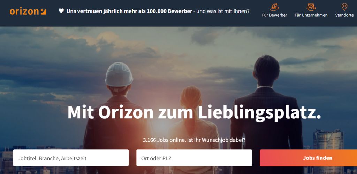Focus the Jobtitel, Branche, Arbeitszeit field

coord(71,158)
